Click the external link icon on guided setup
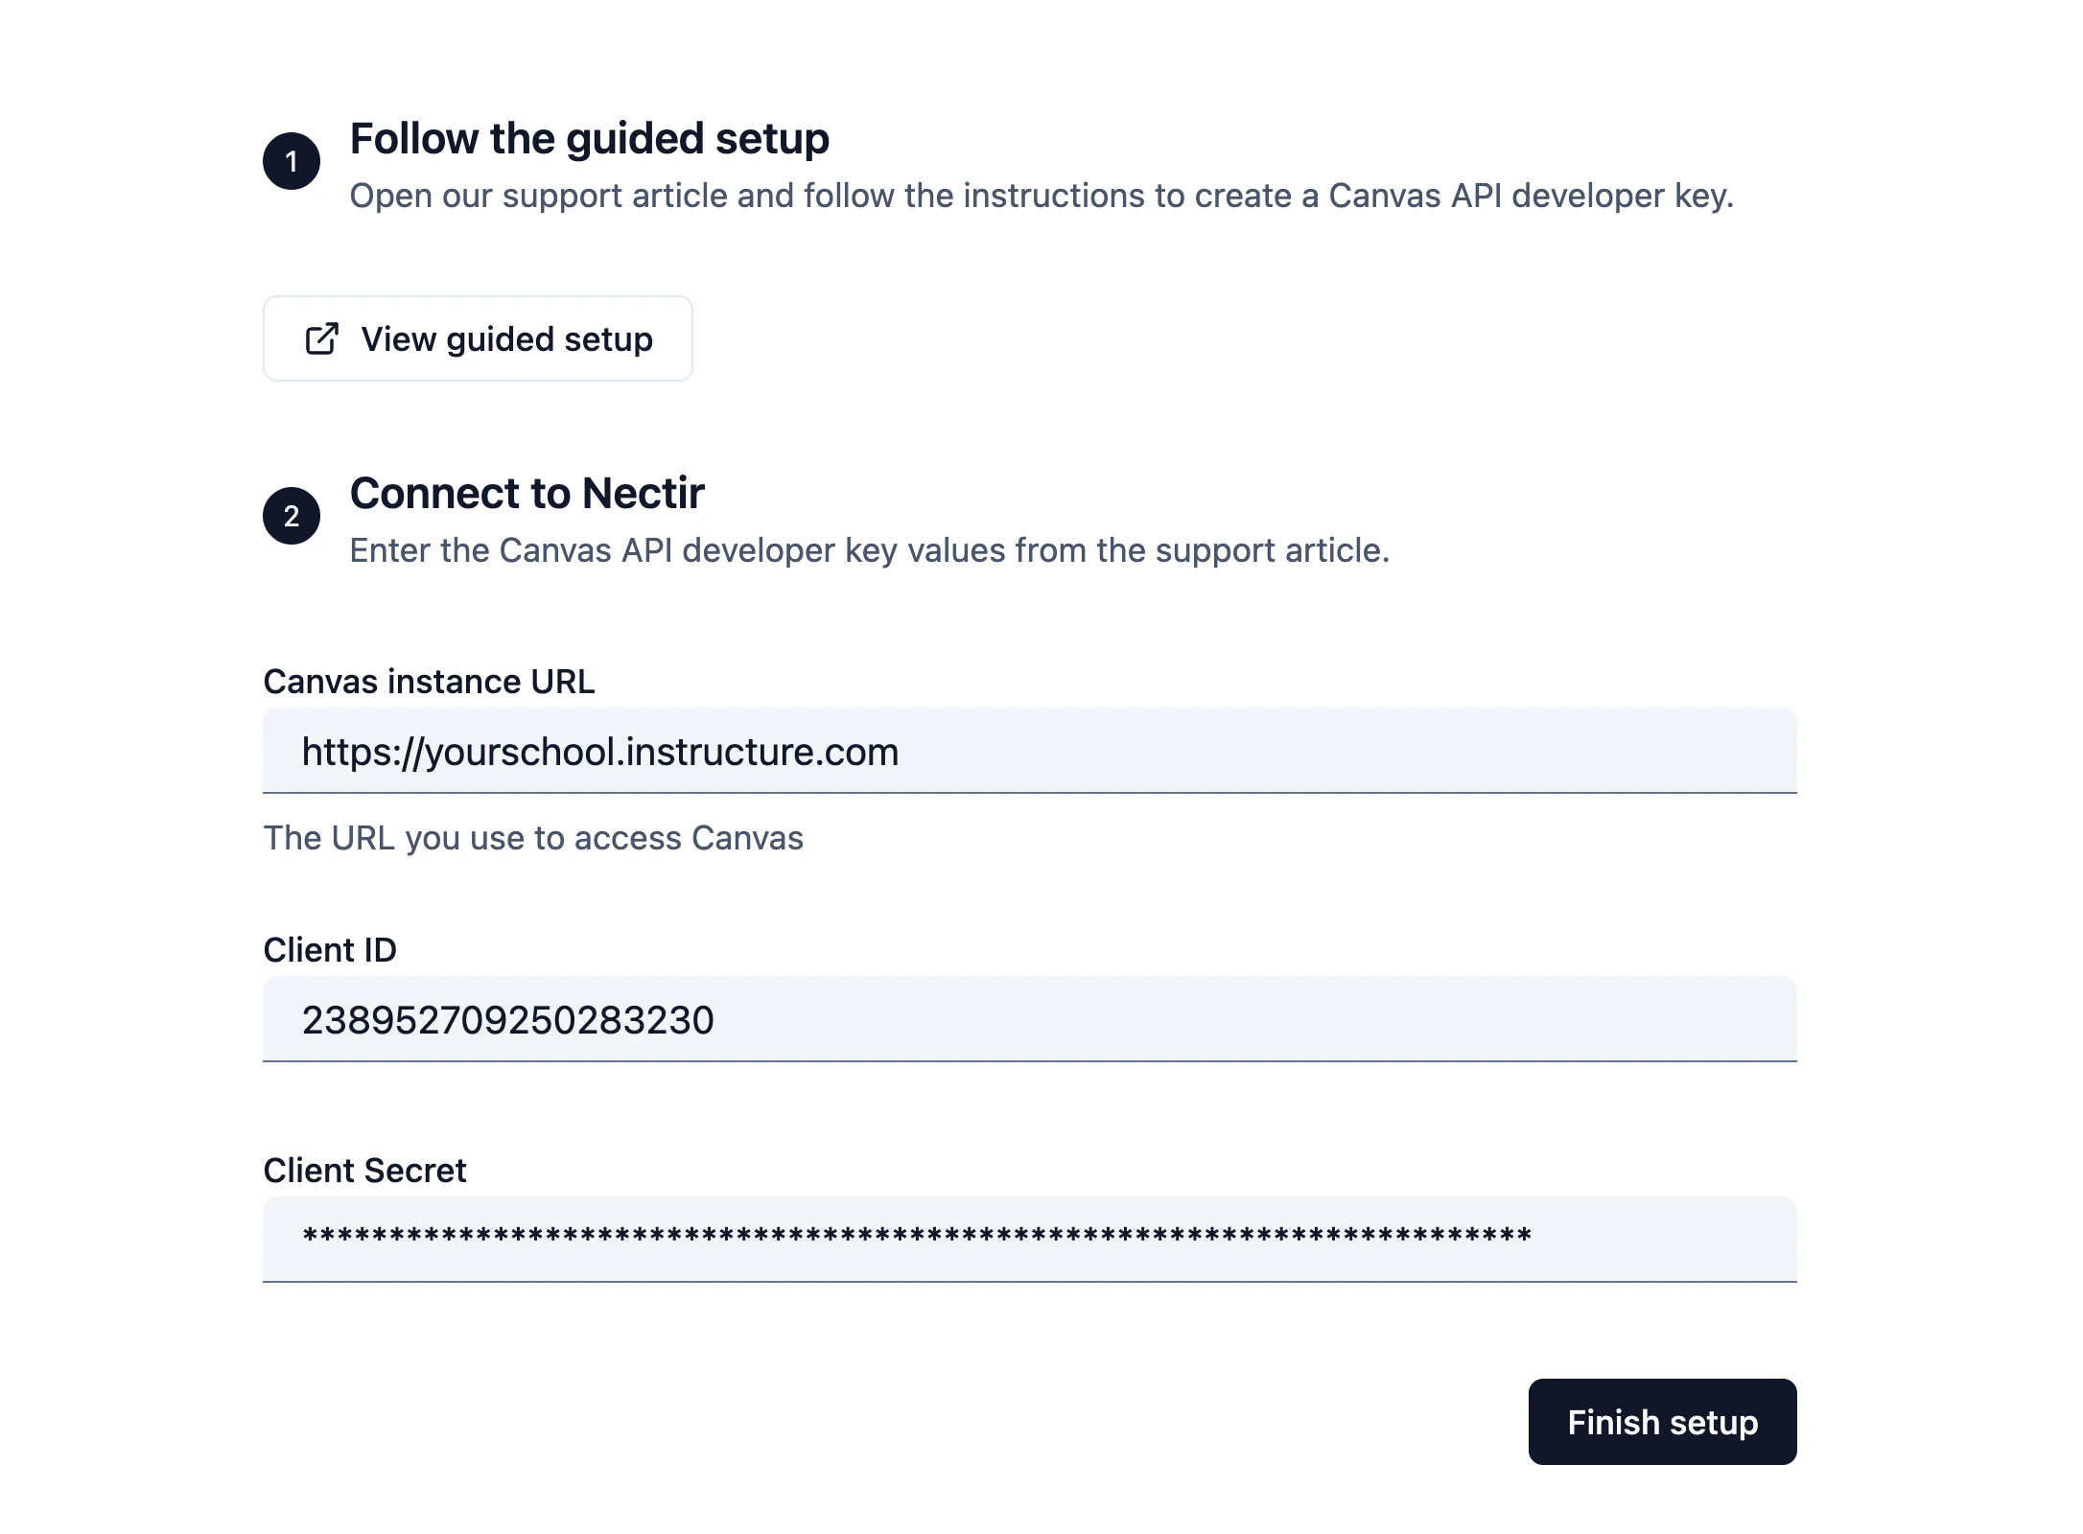This screenshot has width=2083, height=1534. point(322,338)
